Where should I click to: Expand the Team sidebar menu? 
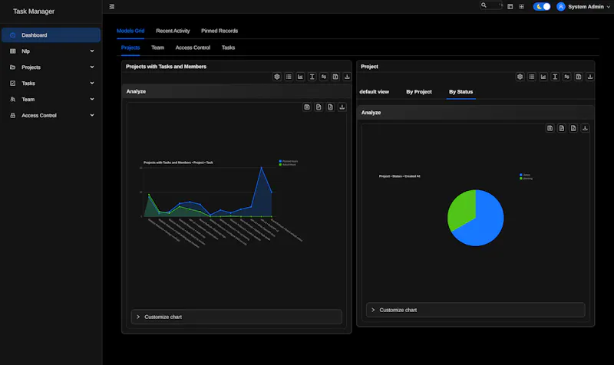(x=51, y=99)
